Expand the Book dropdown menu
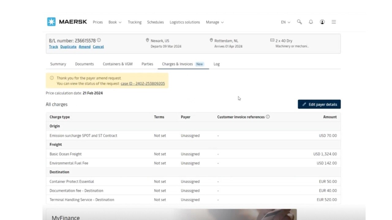392x220 pixels. coord(115,22)
